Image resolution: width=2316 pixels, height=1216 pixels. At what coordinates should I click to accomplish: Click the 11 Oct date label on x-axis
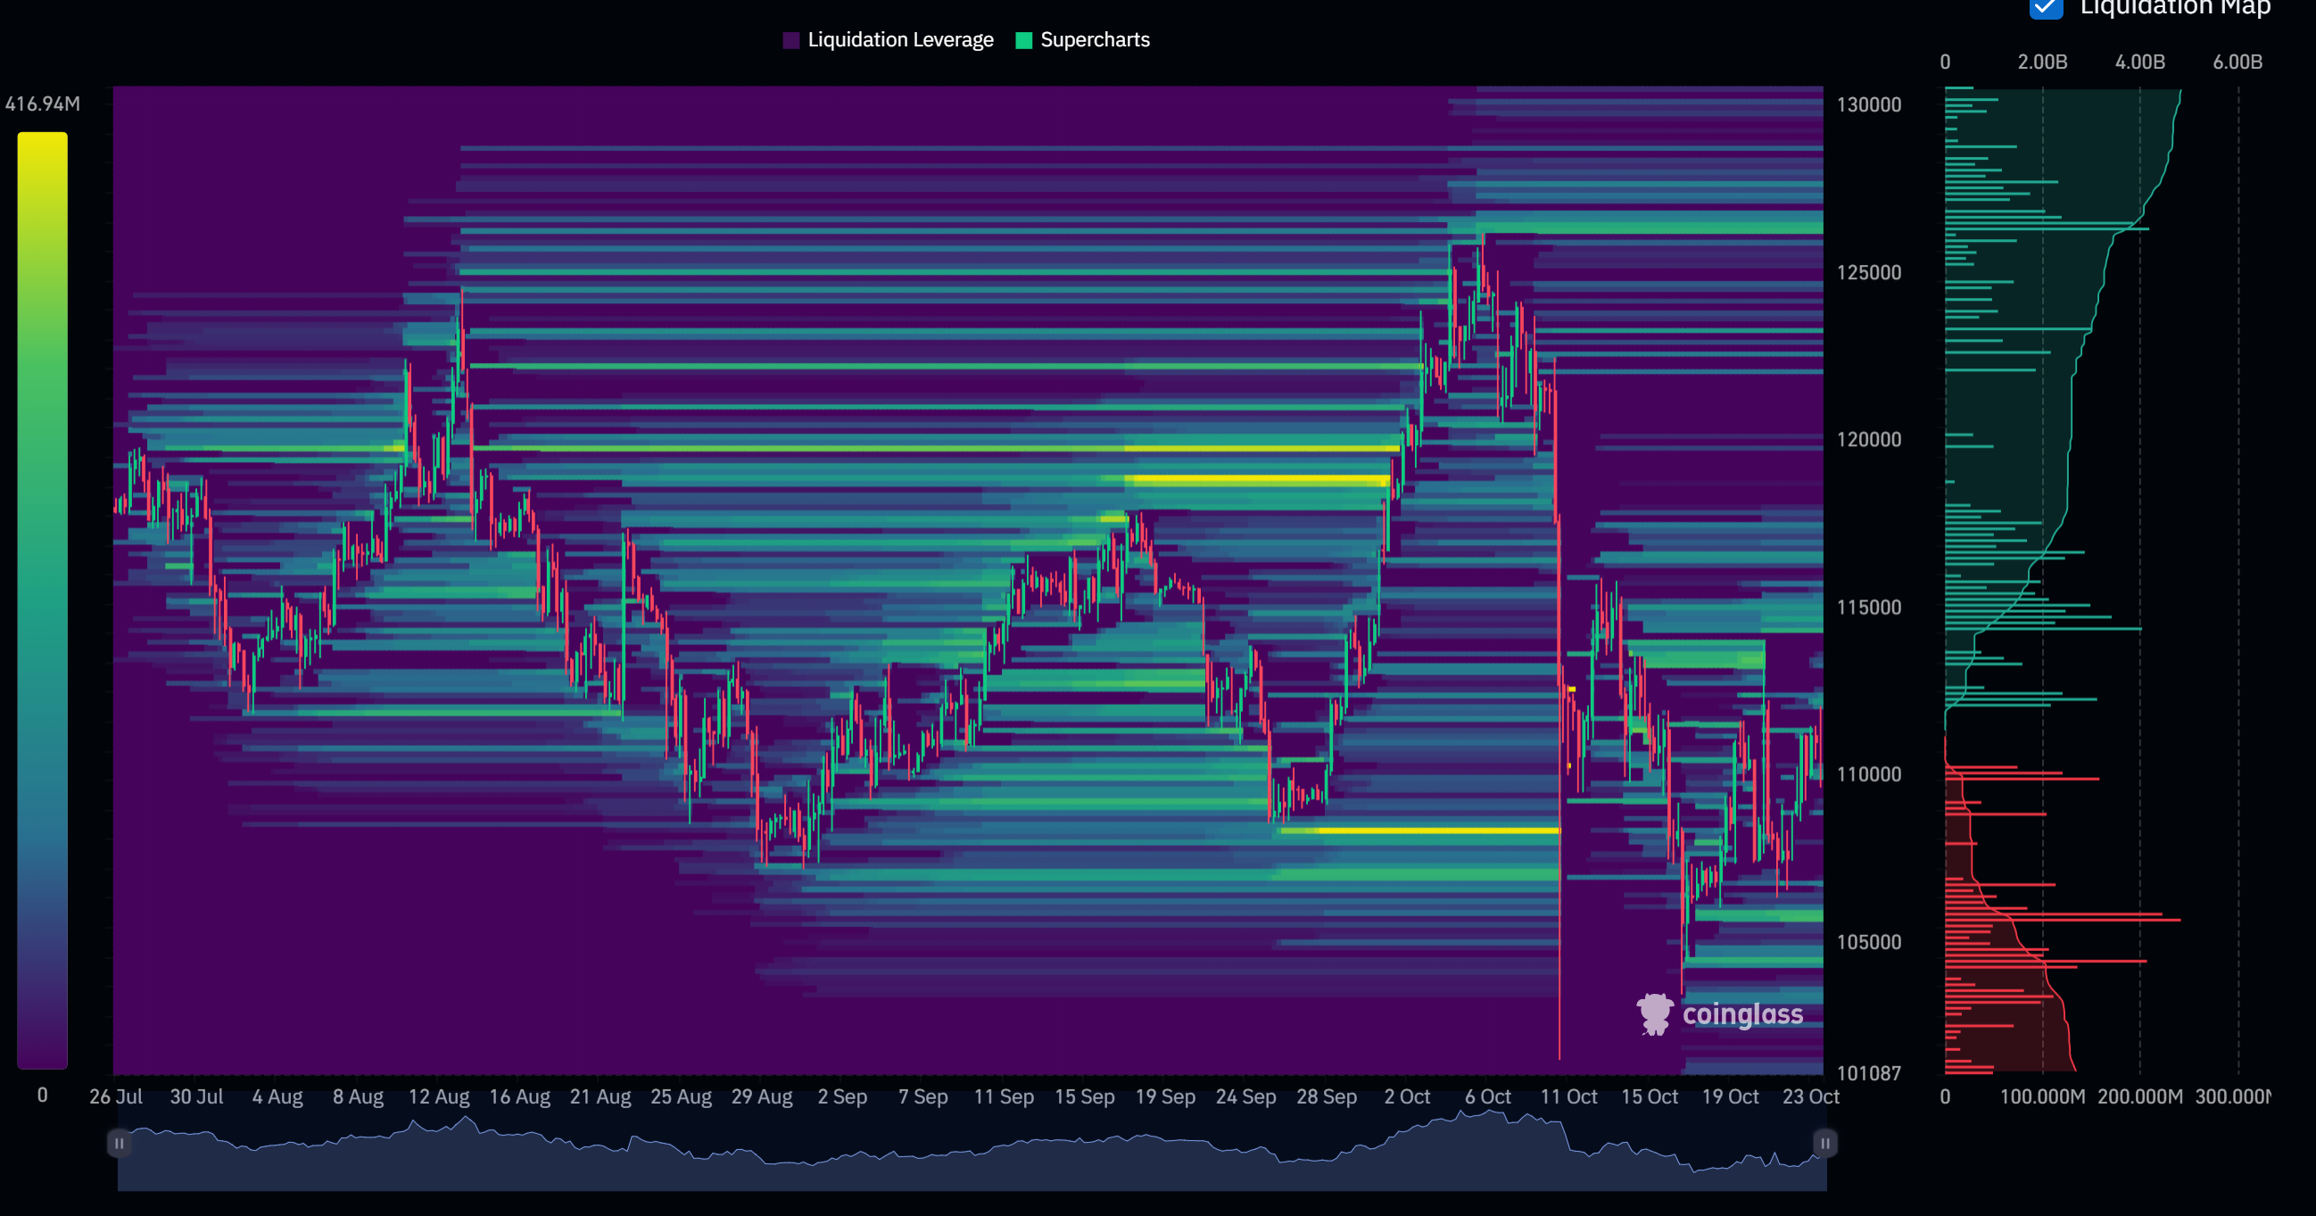point(1568,1097)
